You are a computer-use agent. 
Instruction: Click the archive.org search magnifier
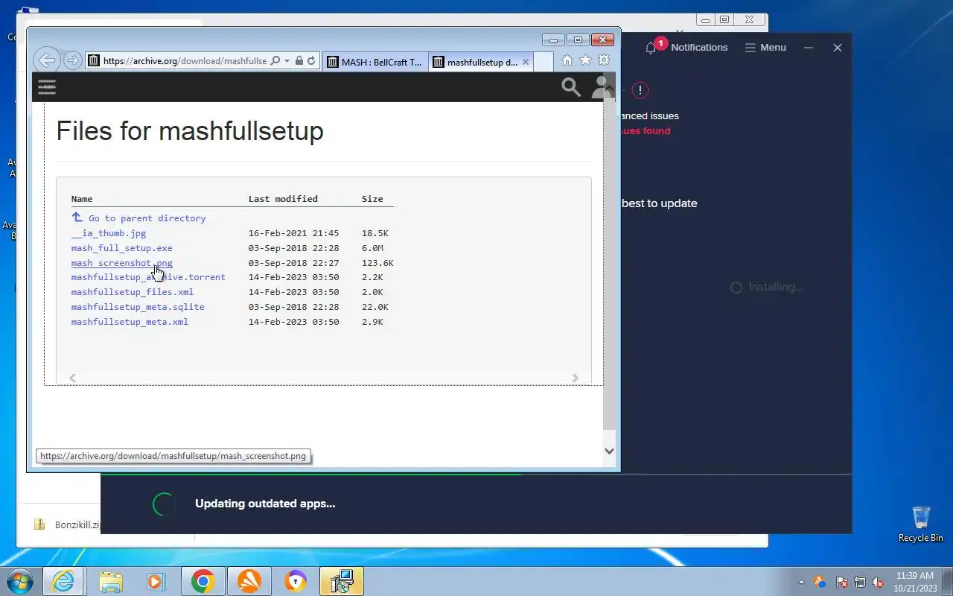pyautogui.click(x=571, y=87)
